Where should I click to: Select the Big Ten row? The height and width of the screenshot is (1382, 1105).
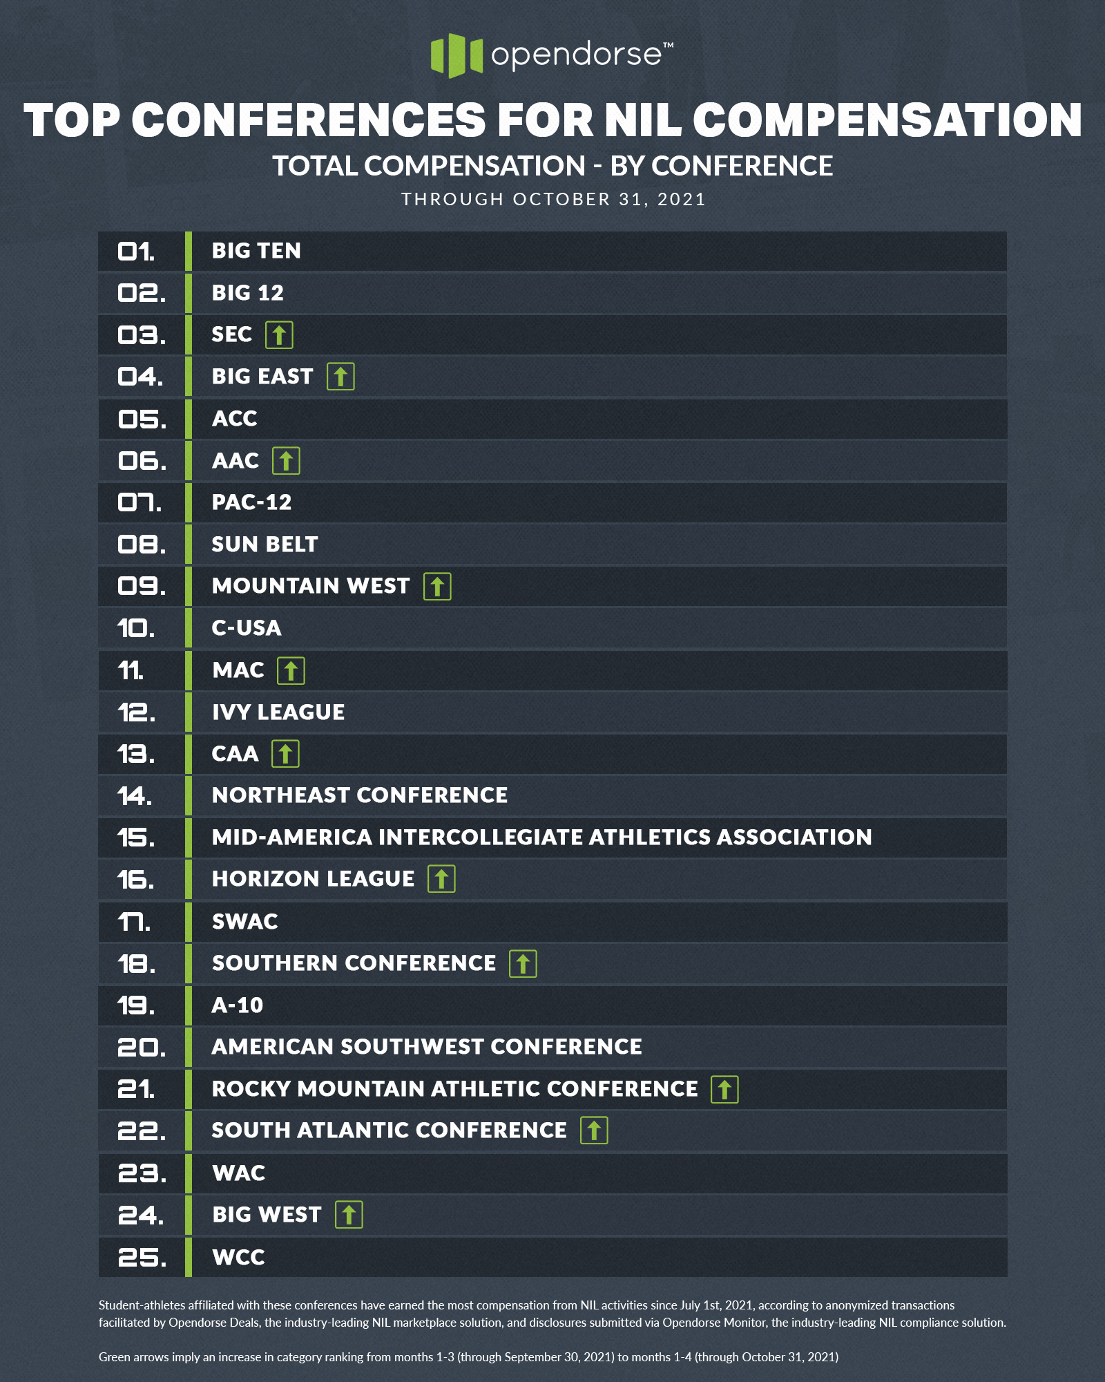(x=552, y=251)
